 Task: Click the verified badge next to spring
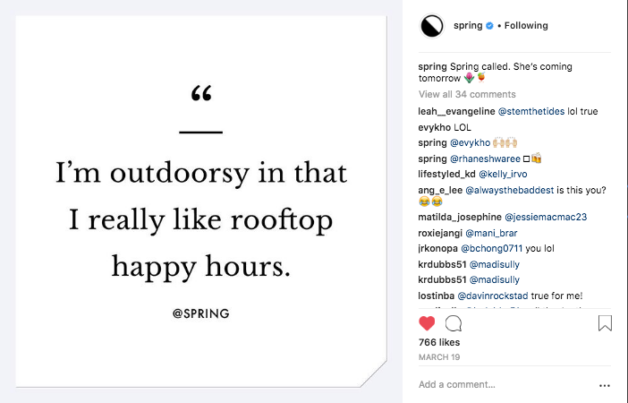(489, 26)
